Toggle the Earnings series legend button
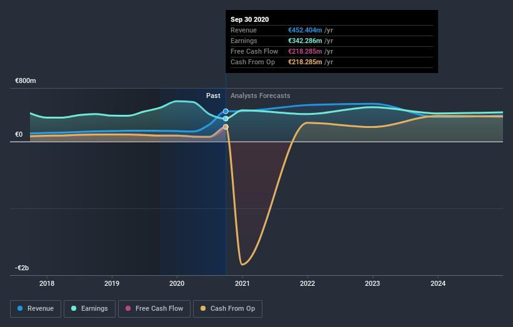This screenshot has width=513, height=327. [x=89, y=309]
